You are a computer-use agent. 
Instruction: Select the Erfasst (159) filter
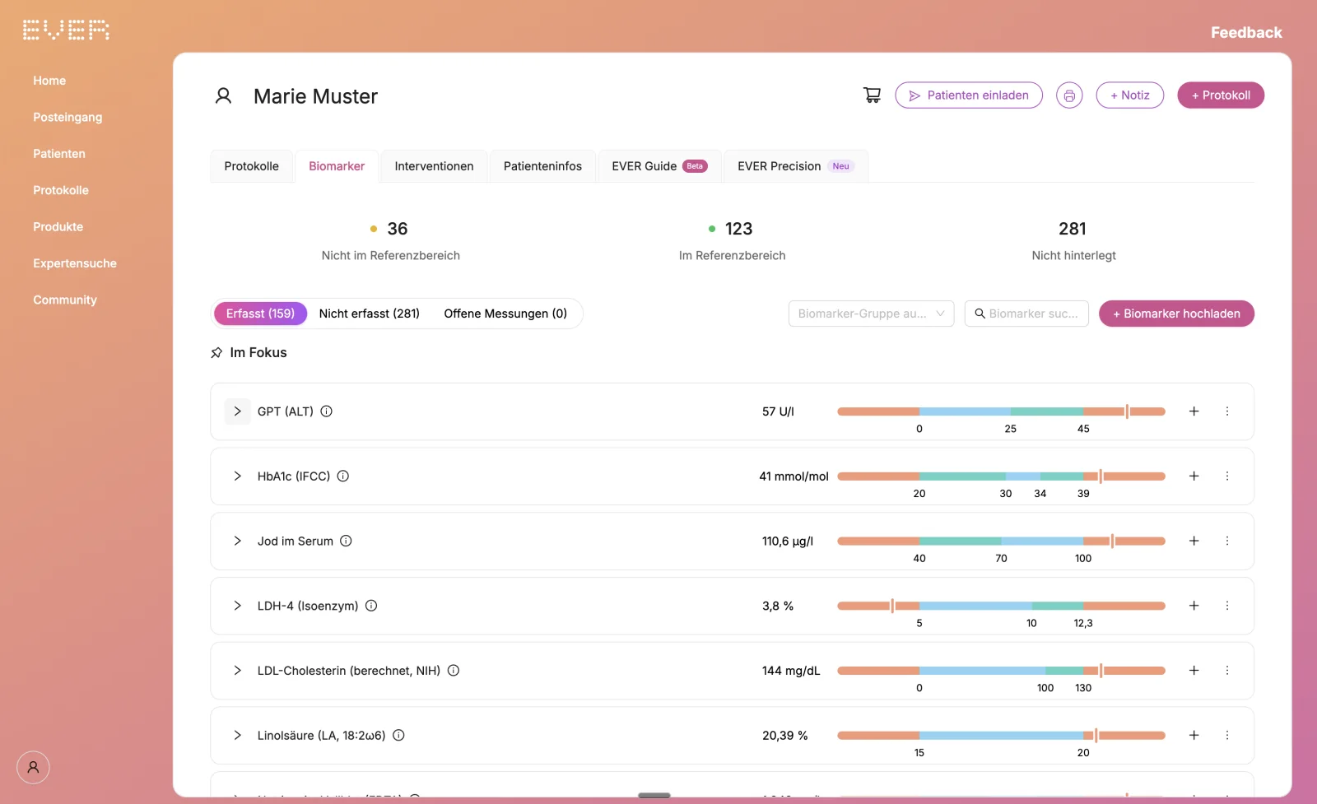260,314
